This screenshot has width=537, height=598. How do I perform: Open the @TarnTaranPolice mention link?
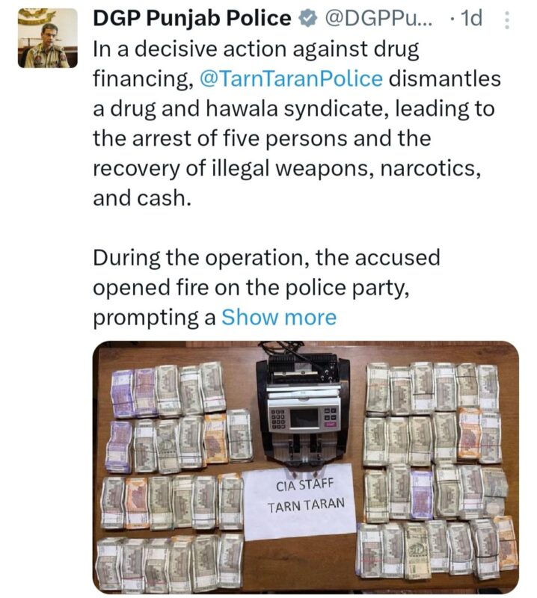[291, 79]
